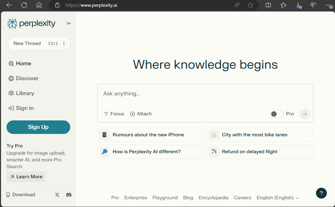
Task: Open Library in the sidebar
Action: click(x=21, y=93)
